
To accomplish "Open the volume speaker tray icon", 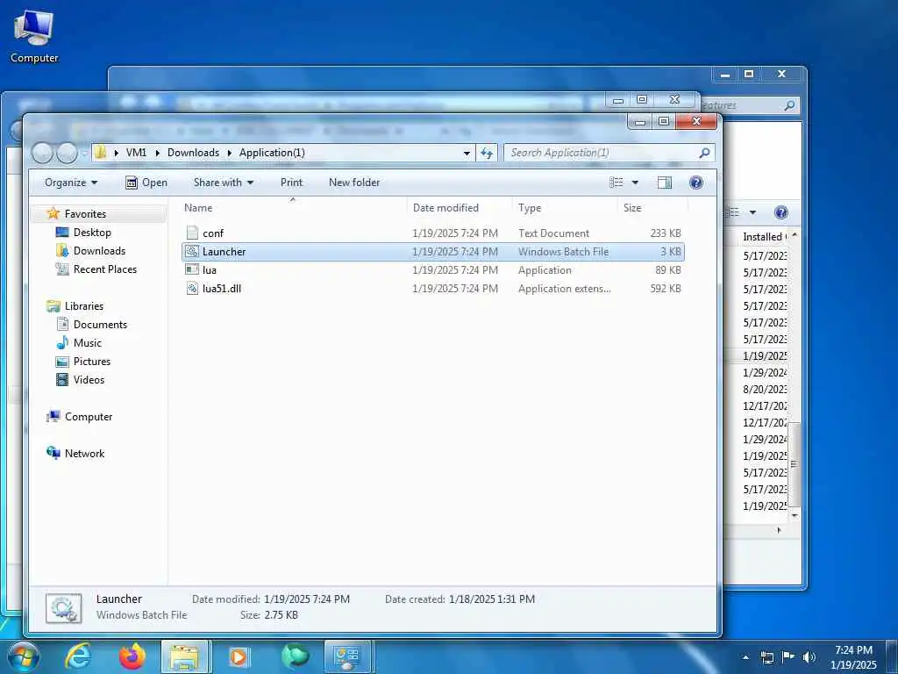I will 809,657.
